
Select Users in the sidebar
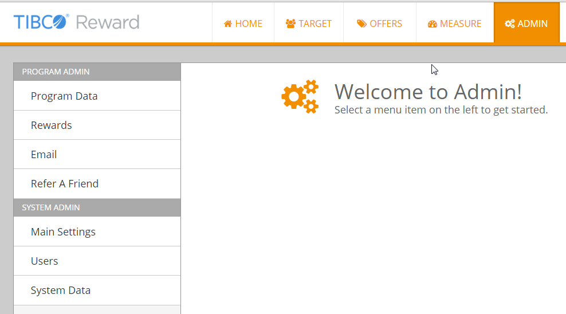coord(97,261)
